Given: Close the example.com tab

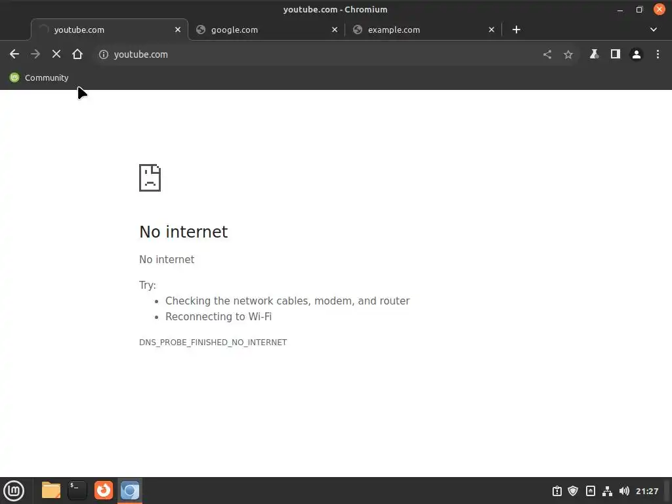Looking at the screenshot, I should 492,30.
